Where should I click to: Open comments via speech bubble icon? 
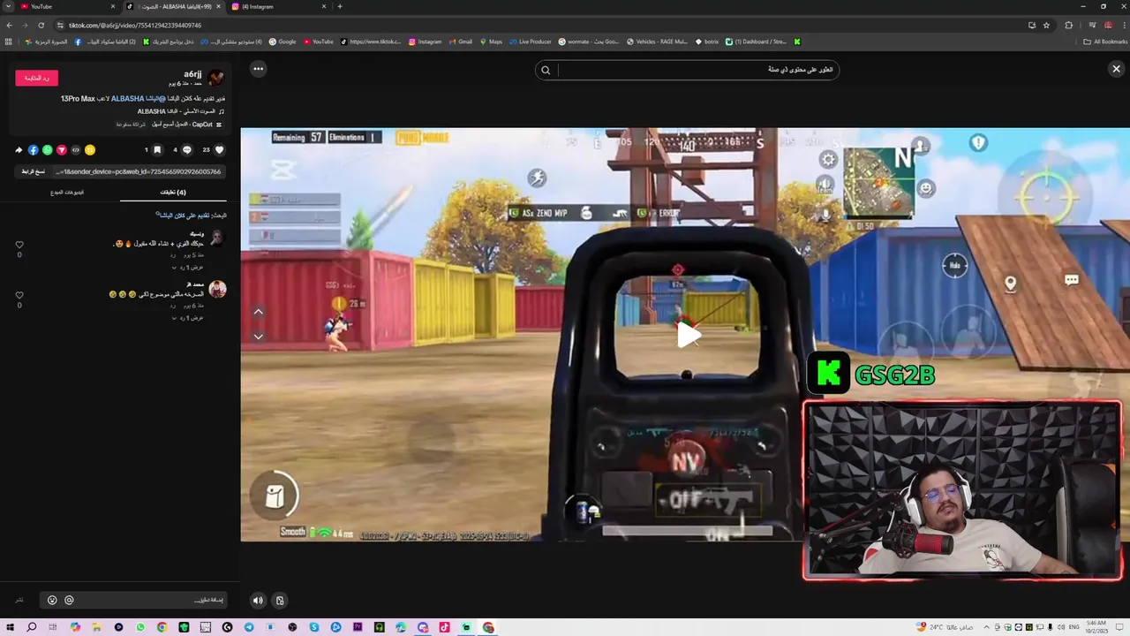pos(186,150)
